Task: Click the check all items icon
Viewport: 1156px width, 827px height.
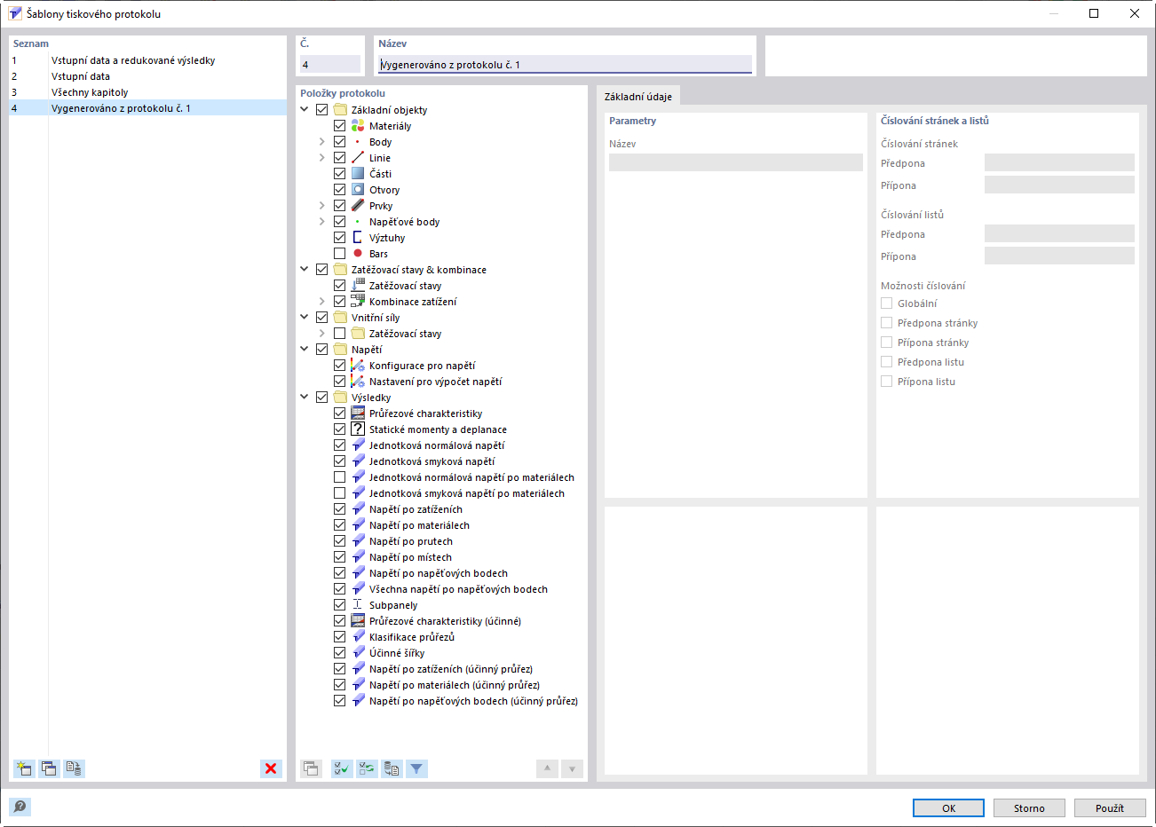Action: [342, 768]
